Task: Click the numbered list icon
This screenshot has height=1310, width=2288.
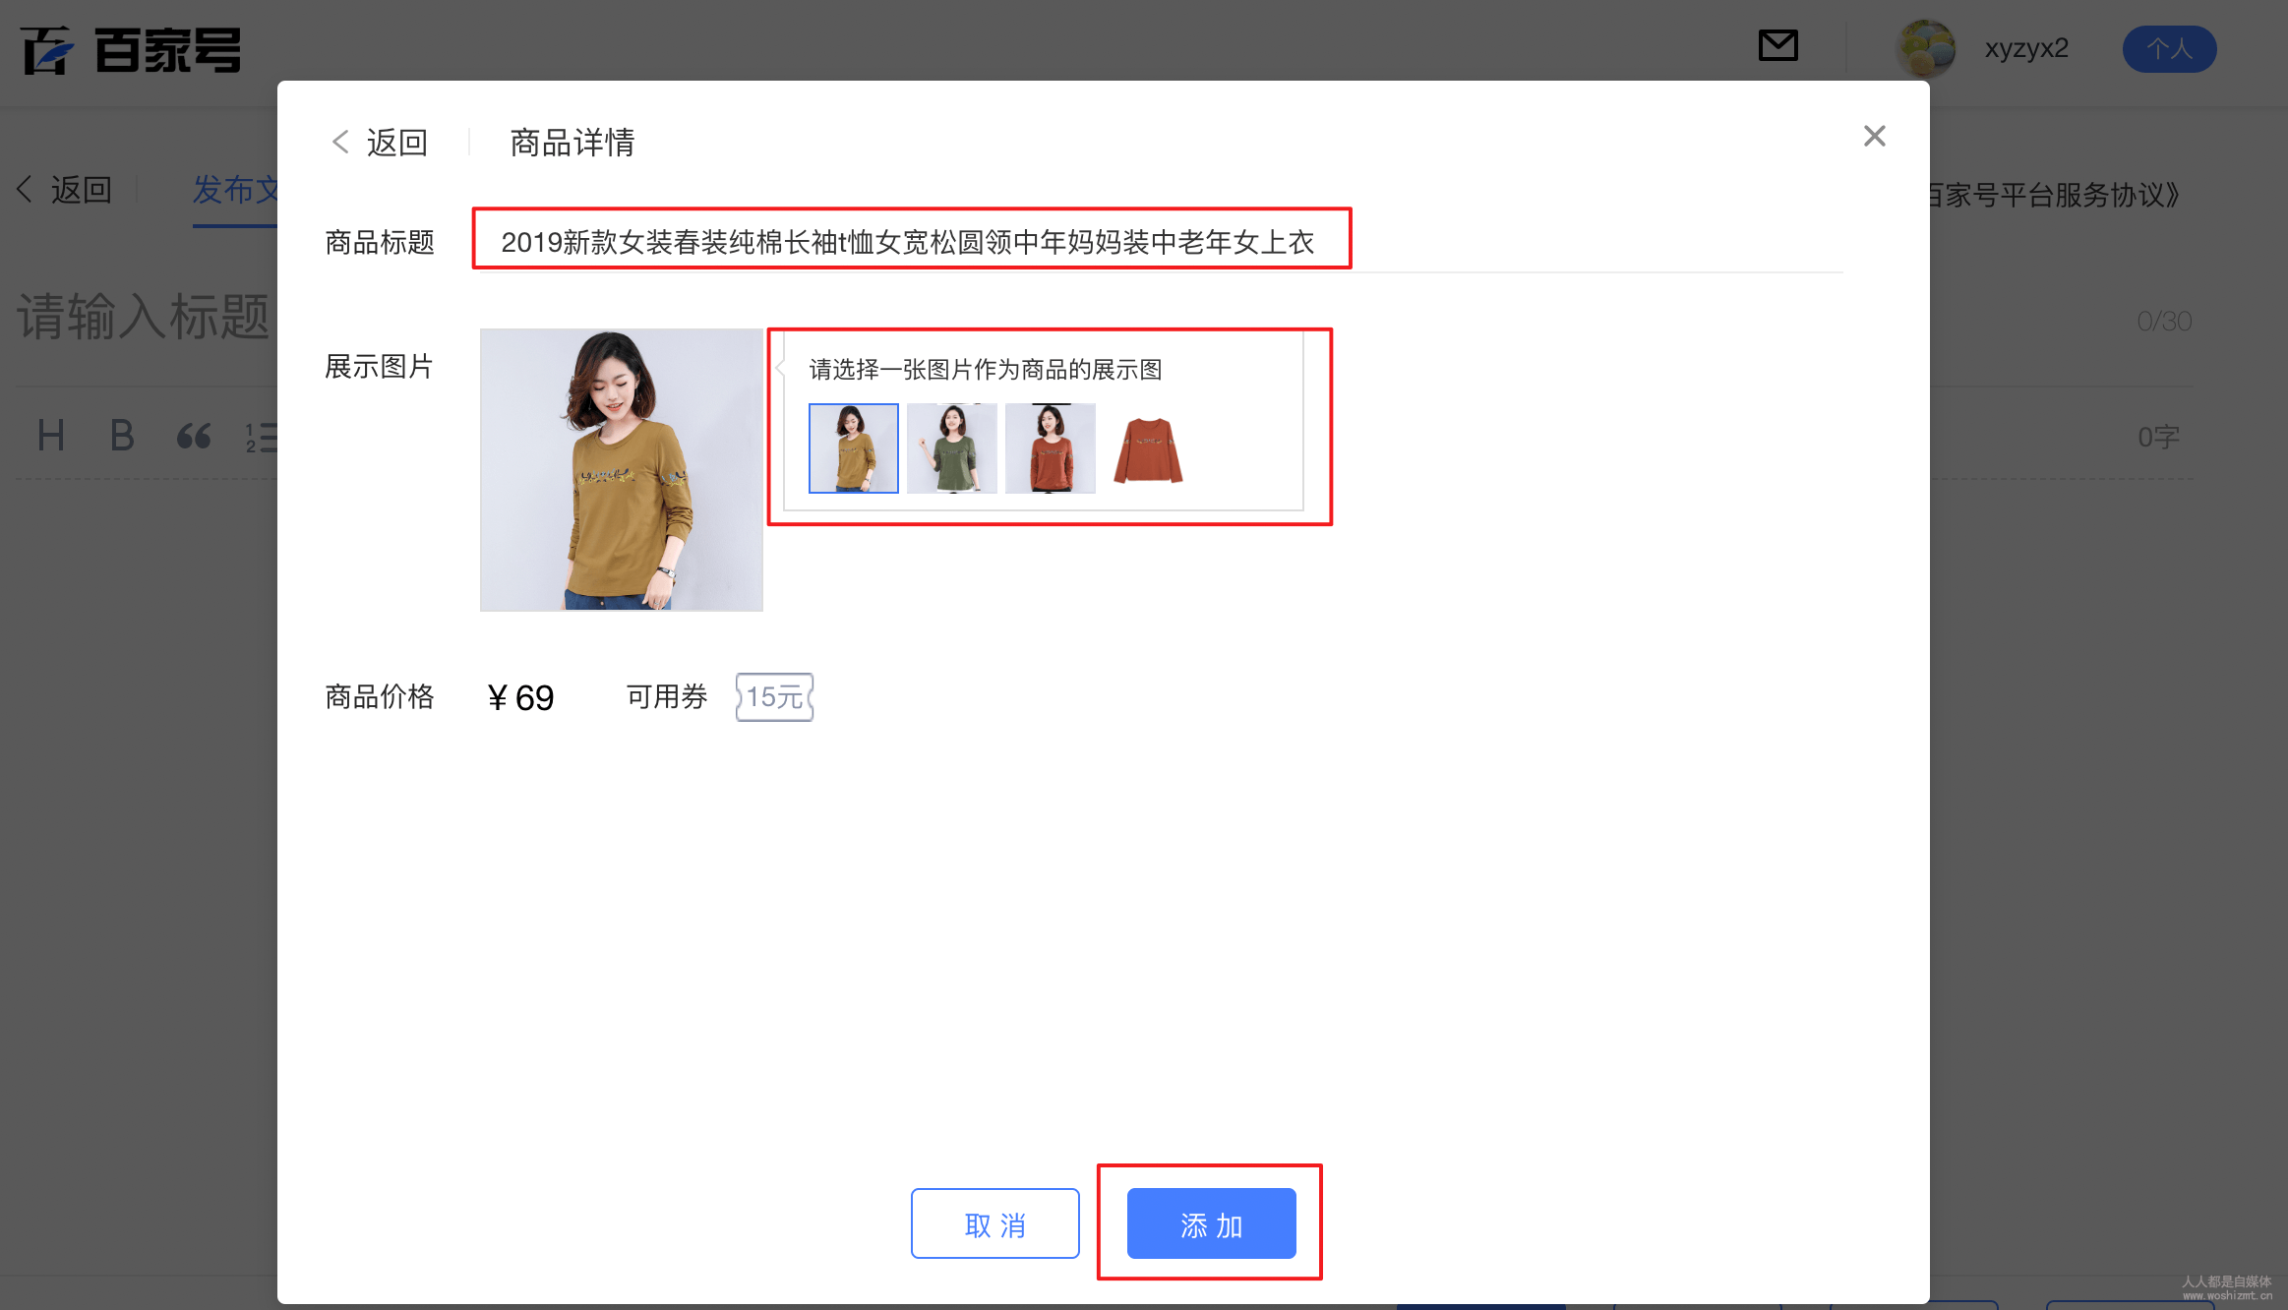Action: [261, 436]
